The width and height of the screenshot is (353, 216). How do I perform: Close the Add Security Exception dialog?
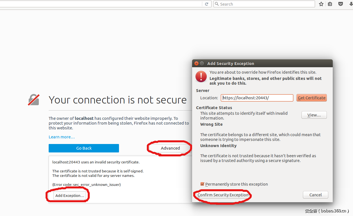point(197,64)
